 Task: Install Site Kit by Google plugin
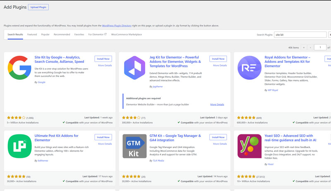pos(103,59)
